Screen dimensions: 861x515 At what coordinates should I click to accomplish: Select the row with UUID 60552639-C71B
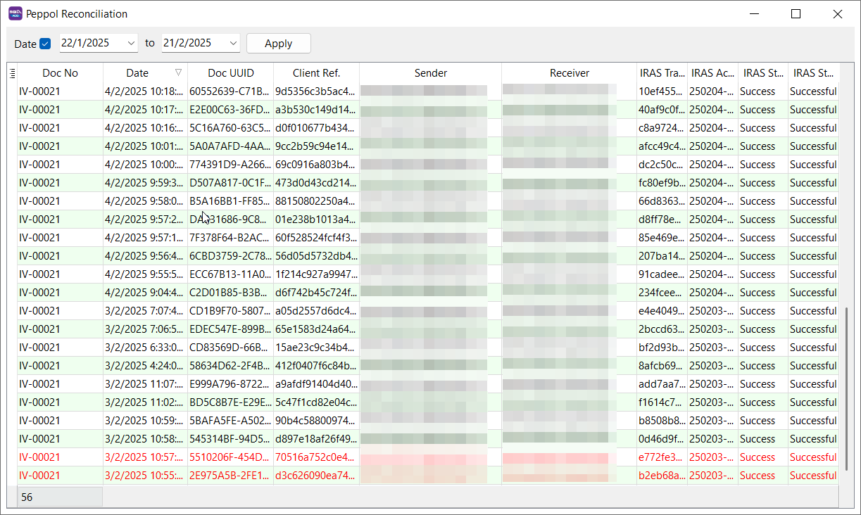229,91
